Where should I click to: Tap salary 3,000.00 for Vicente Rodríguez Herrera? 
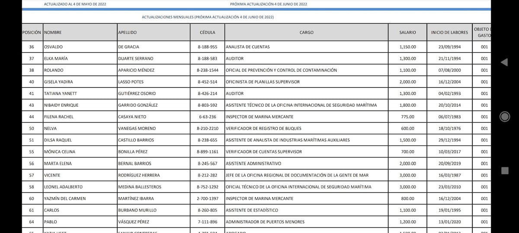pyautogui.click(x=407, y=175)
